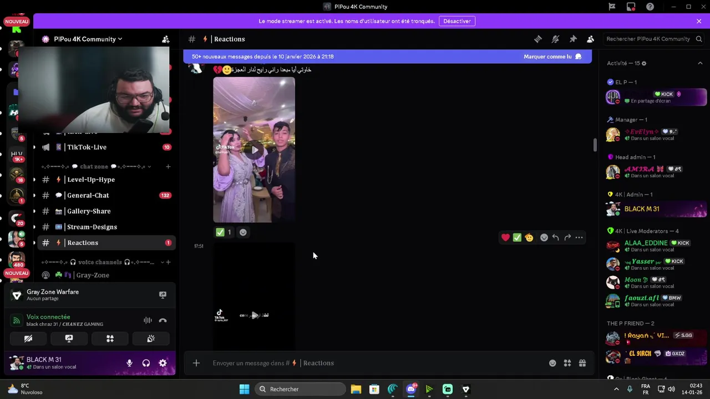710x399 pixels.
Task: Mute the microphone
Action: point(129,363)
